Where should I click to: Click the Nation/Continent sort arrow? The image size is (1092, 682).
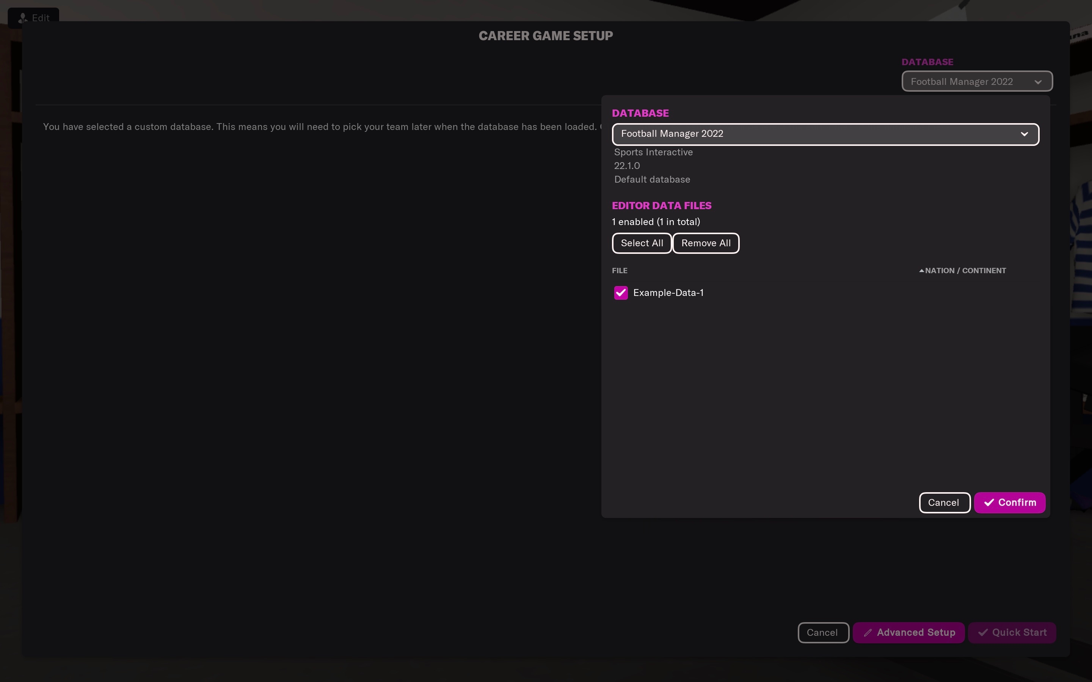coord(921,271)
